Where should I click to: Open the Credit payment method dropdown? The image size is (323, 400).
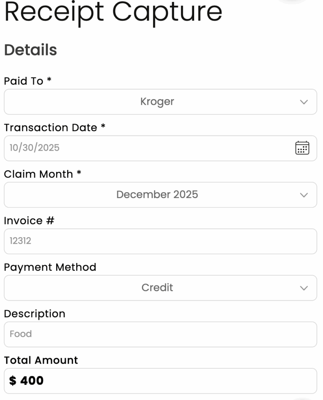[157, 288]
